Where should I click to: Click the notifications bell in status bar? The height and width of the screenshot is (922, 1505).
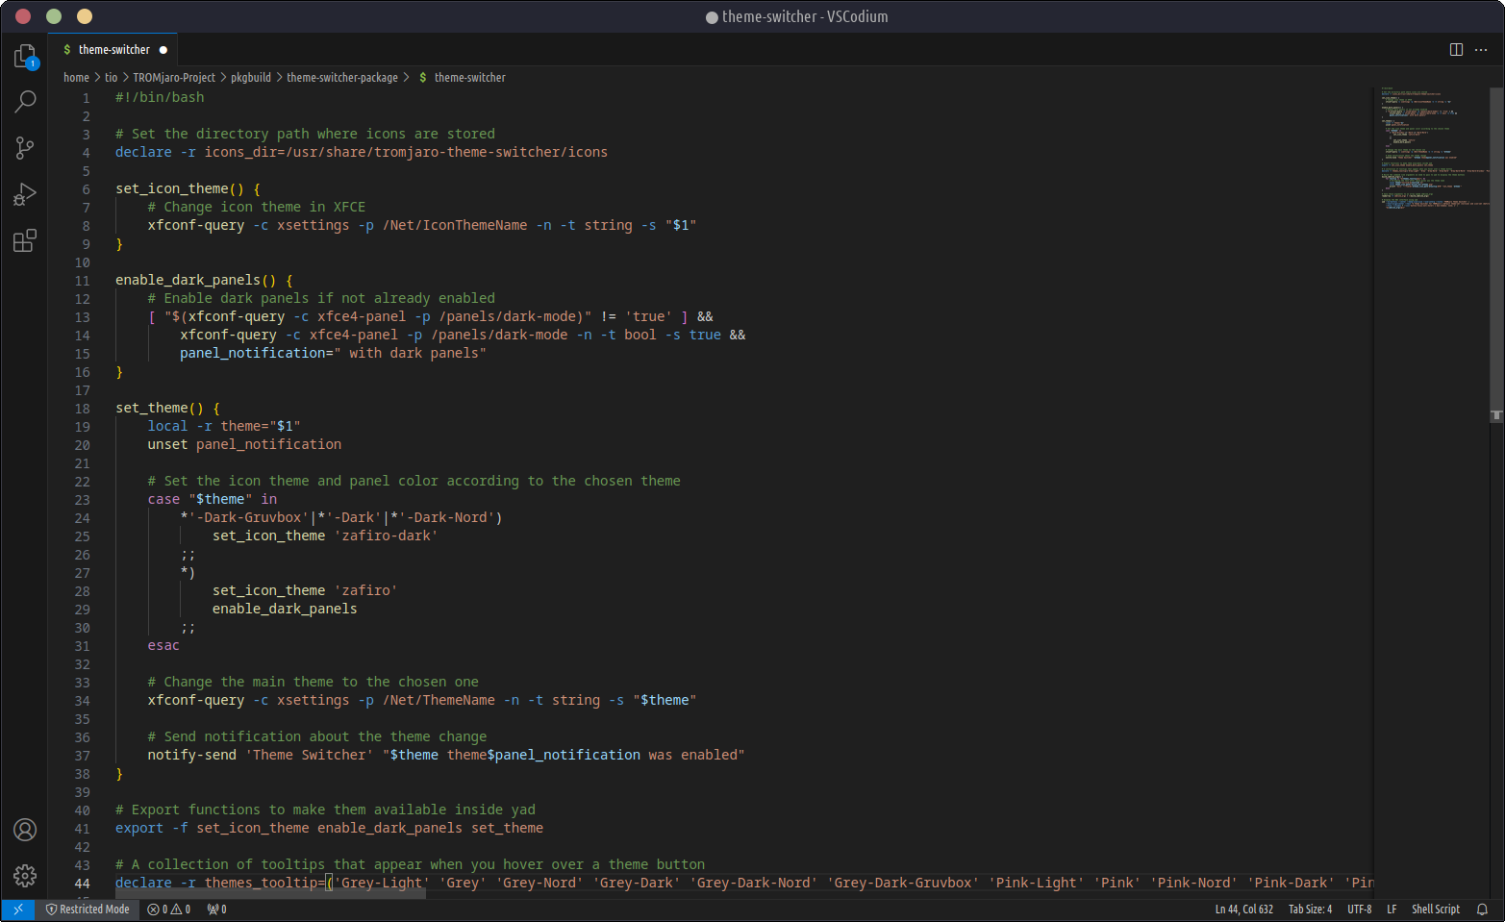point(1482,909)
